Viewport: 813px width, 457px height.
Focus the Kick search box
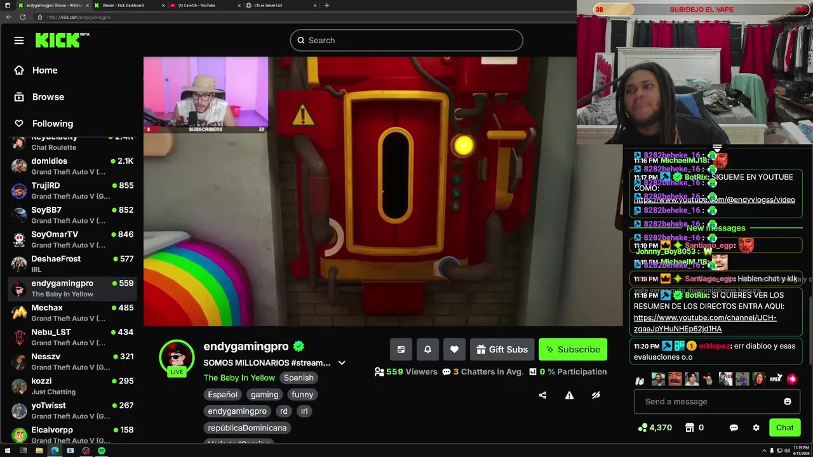[x=406, y=41]
